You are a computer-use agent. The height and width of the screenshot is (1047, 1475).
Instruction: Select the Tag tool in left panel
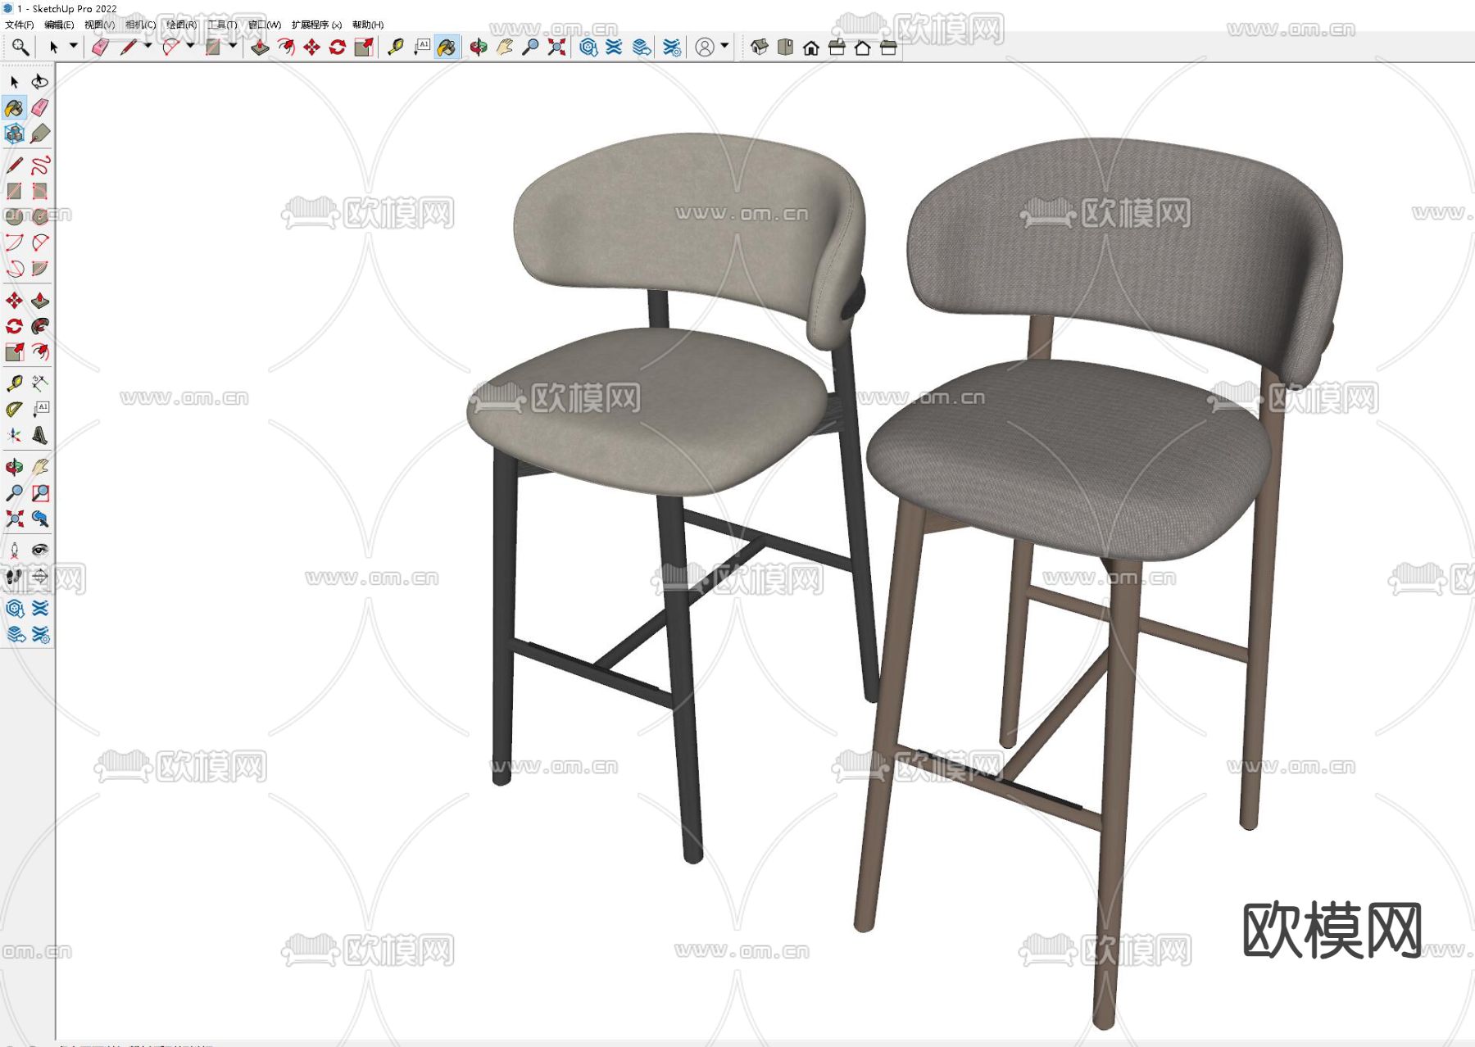pyautogui.click(x=40, y=134)
